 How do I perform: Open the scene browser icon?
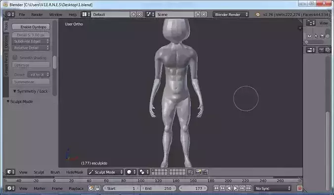[150, 14]
